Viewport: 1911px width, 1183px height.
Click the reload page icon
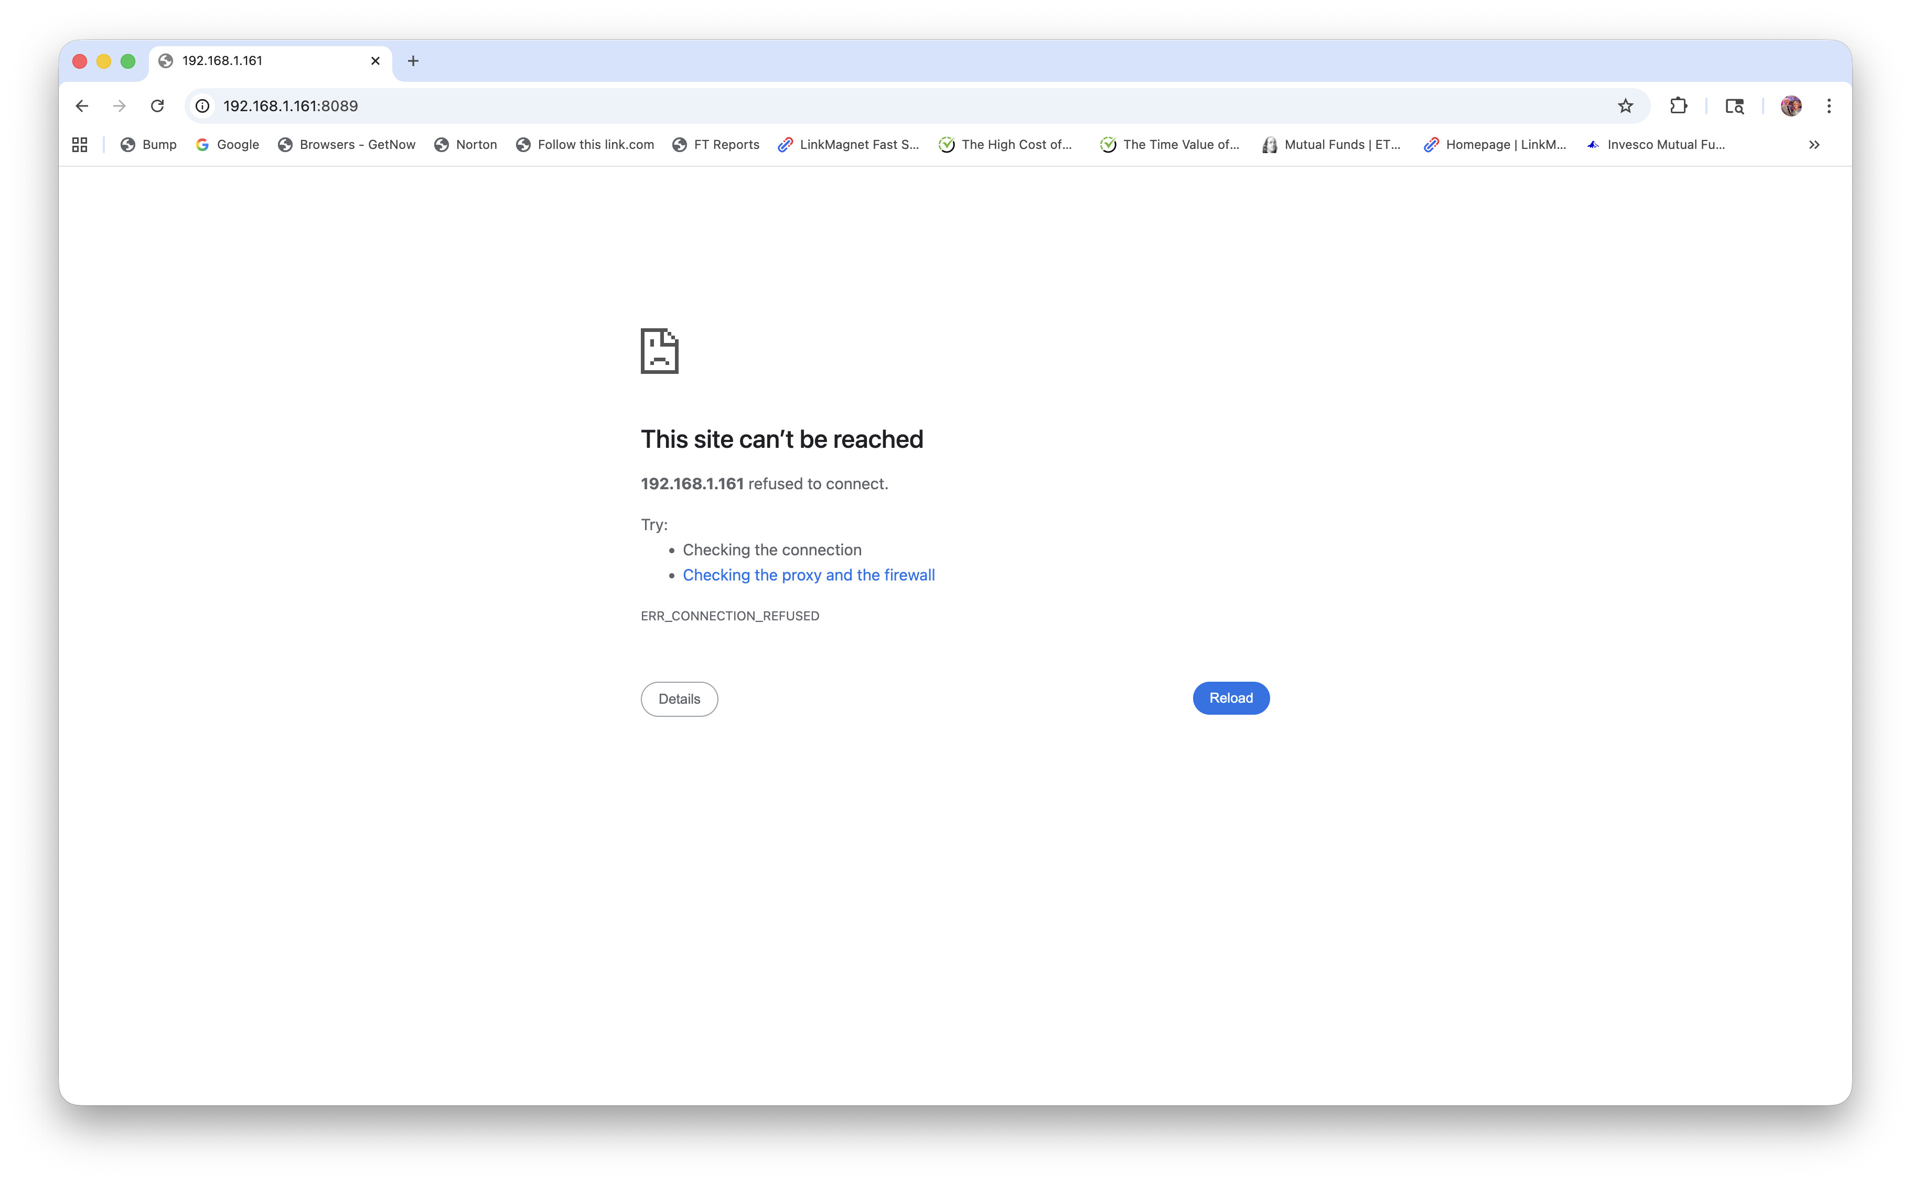coord(157,105)
